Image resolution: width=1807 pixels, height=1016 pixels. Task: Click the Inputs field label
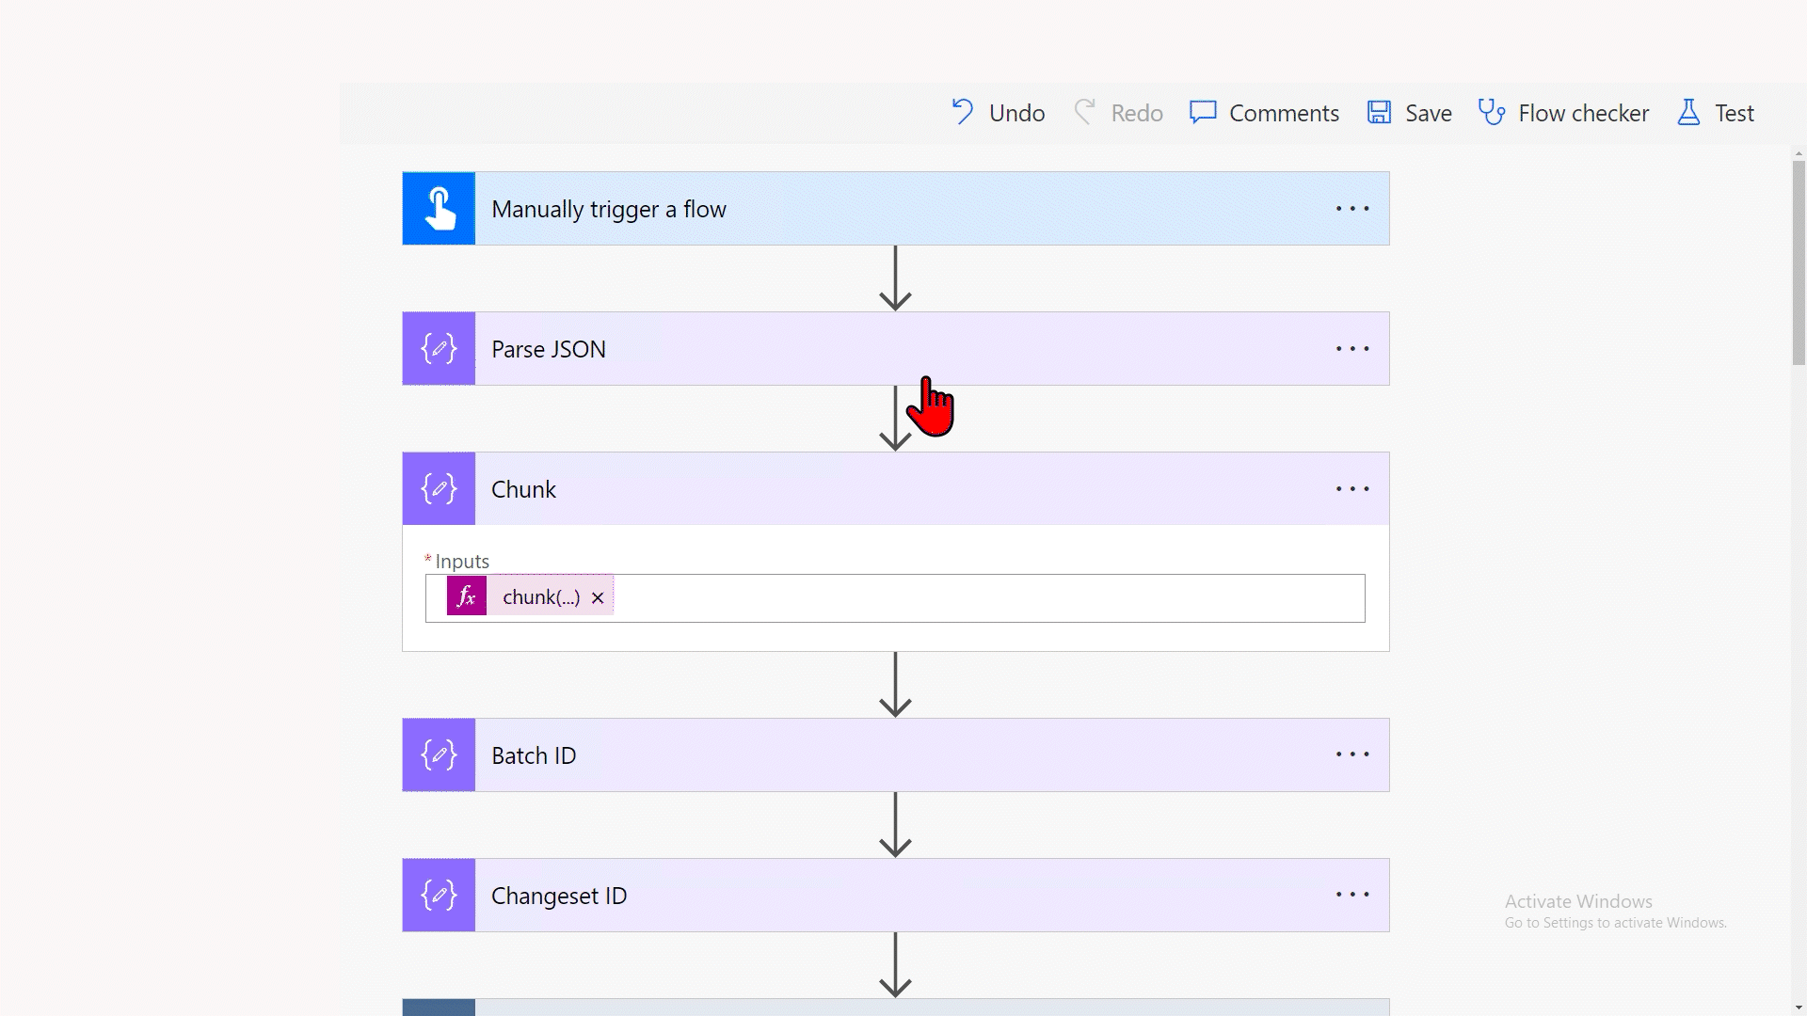(461, 561)
